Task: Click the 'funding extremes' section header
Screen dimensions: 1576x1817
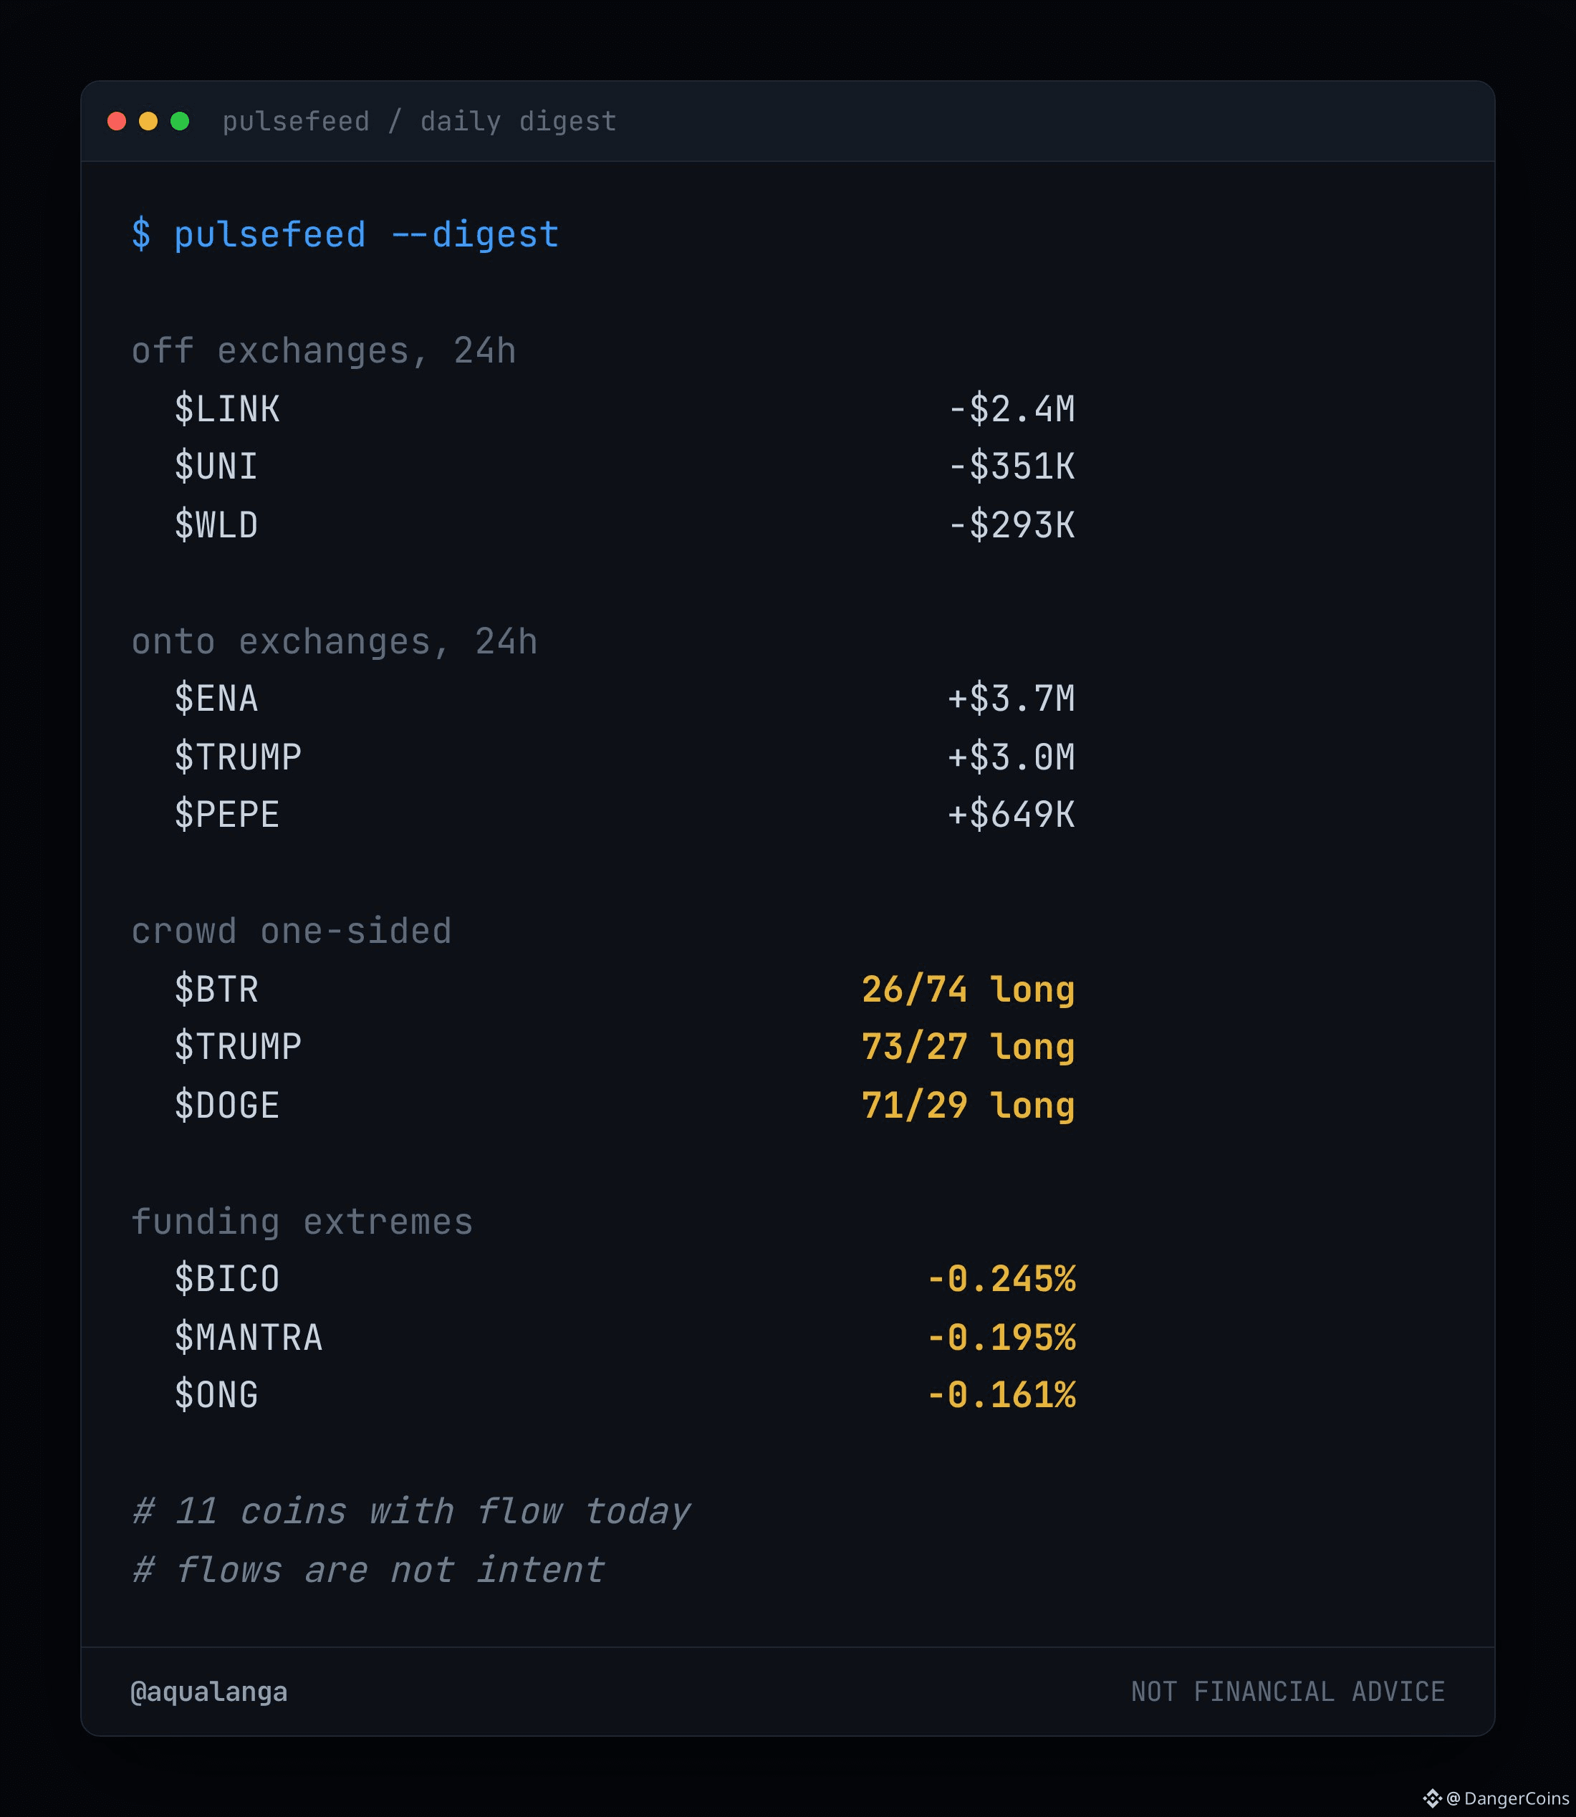Action: tap(302, 1222)
